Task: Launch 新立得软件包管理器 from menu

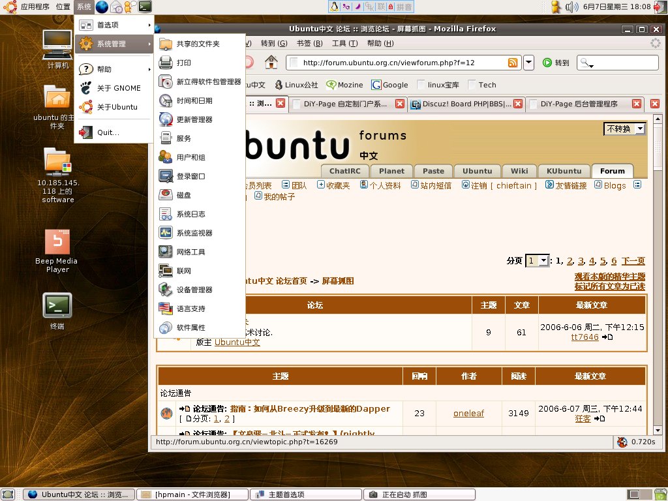Action: point(200,82)
